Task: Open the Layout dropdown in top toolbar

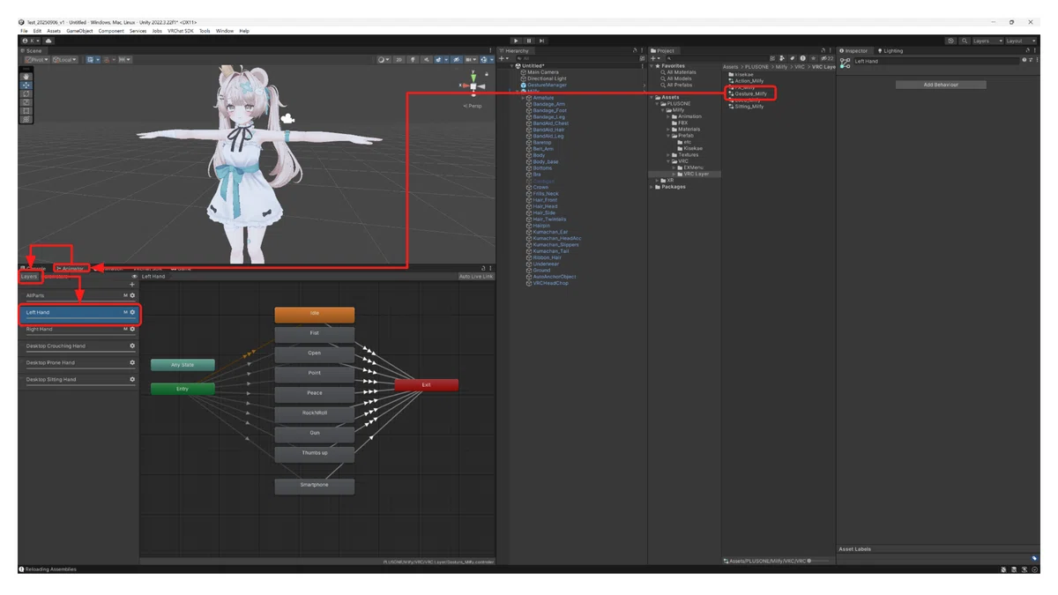Action: point(1021,41)
